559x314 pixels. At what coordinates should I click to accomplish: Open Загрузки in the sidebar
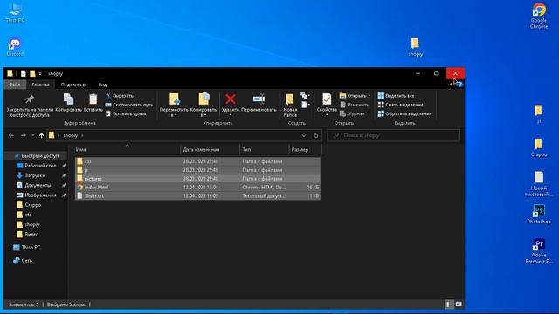coord(35,175)
